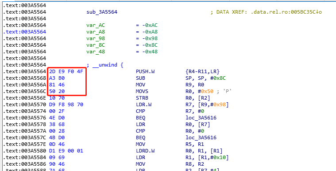336x171 pixels.
Task: Select the -0xAC offset value
Action: tap(150, 26)
